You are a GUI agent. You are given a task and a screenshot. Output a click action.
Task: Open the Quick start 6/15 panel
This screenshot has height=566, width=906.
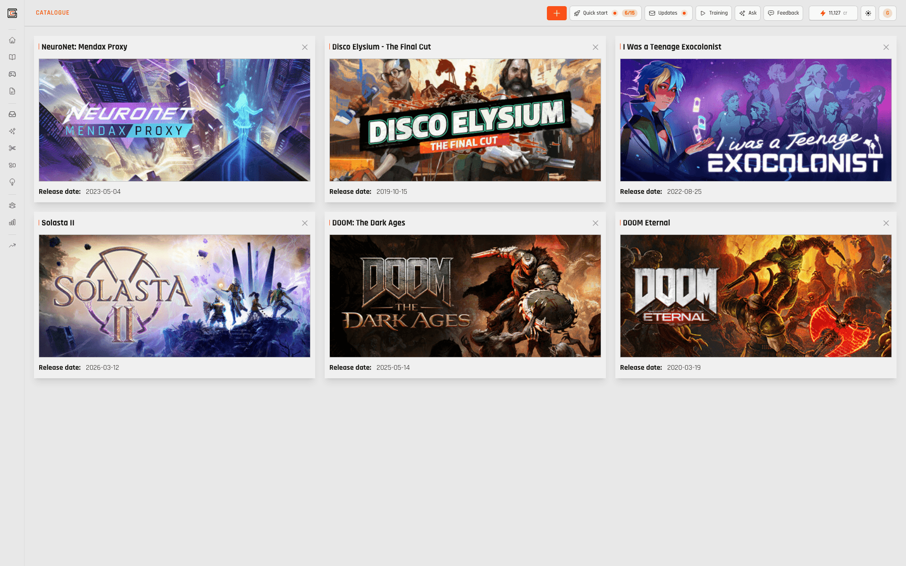click(x=605, y=13)
